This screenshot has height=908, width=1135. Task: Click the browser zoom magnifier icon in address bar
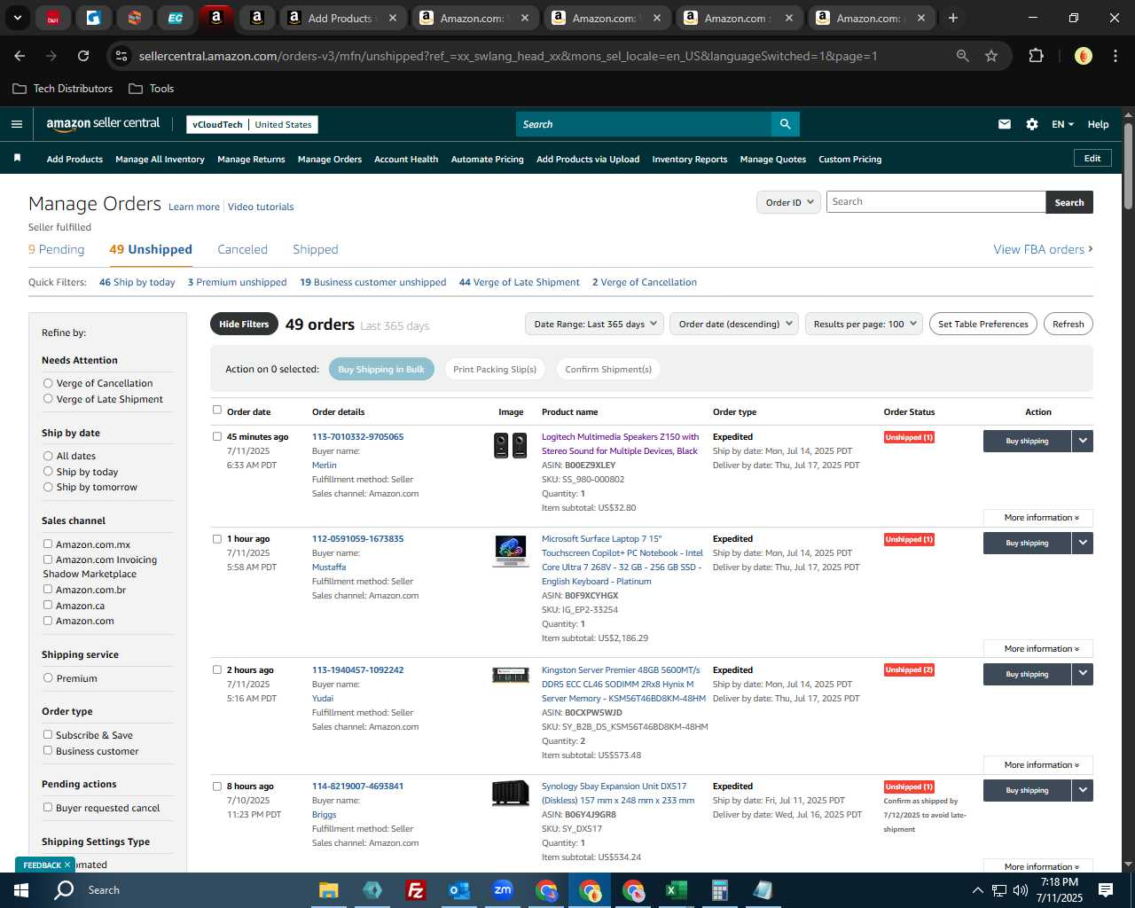coord(962,56)
